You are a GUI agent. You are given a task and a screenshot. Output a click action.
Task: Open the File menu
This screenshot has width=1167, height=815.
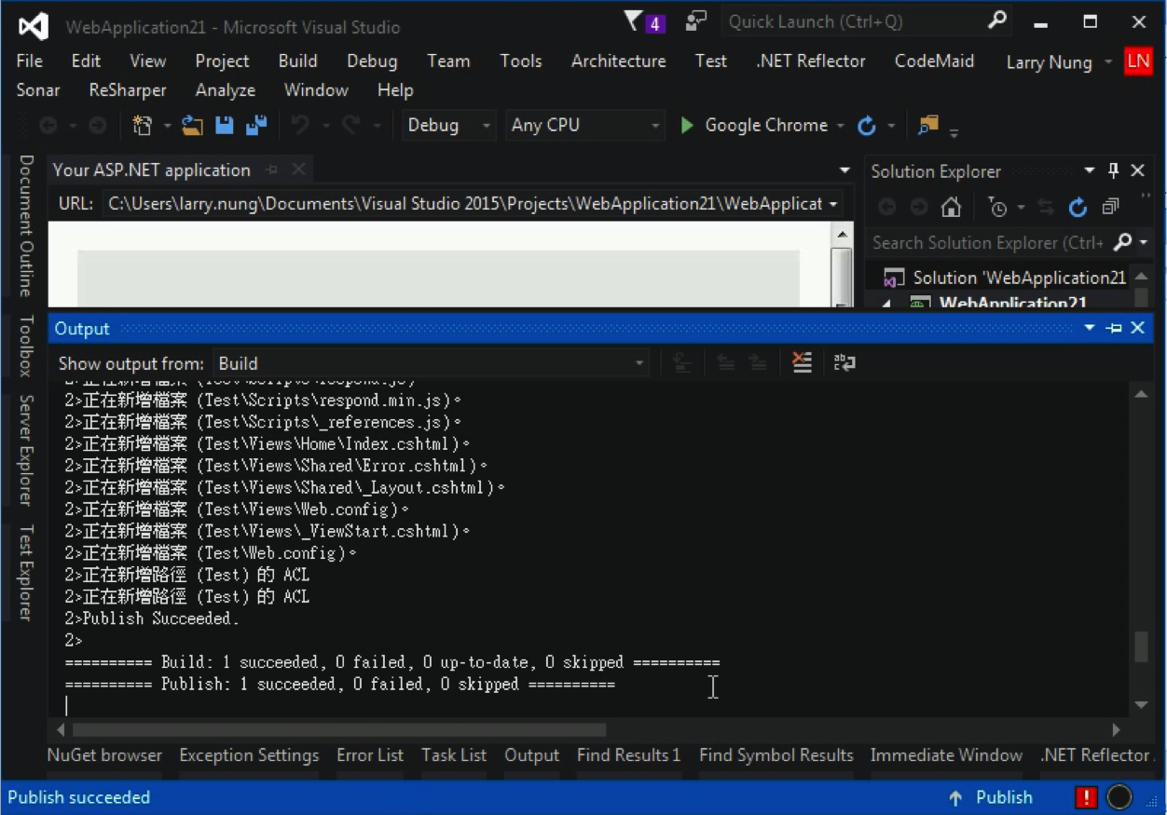[x=30, y=61]
